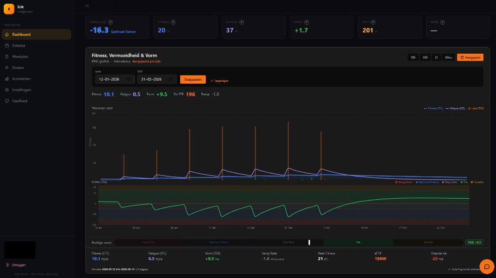Image resolution: width=496 pixels, height=278 pixels.
Task: Open Schema in the sidebar
Action: tap(18, 45)
